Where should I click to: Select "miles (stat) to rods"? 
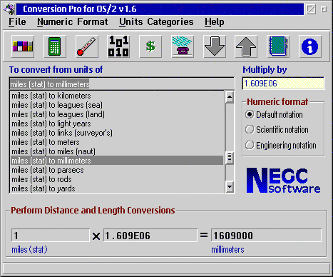tap(117, 179)
